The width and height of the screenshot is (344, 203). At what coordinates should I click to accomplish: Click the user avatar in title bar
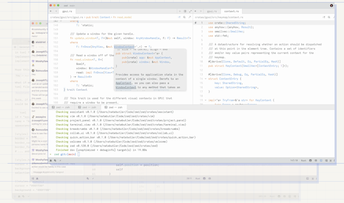pos(332,5)
